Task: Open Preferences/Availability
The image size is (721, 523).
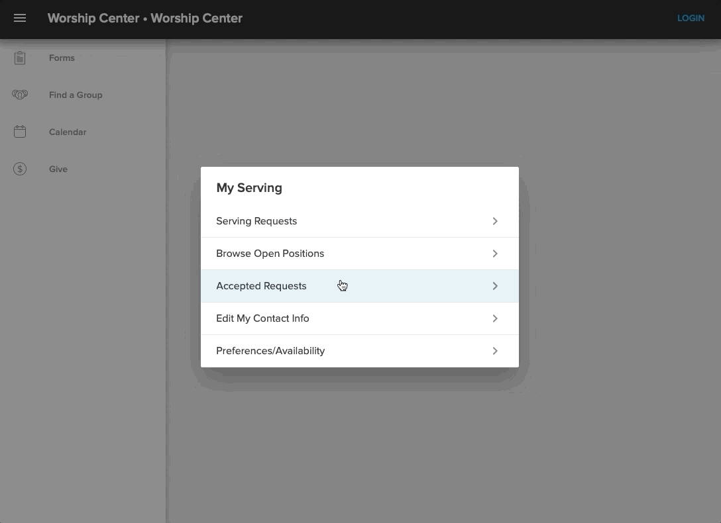Action: click(x=360, y=352)
